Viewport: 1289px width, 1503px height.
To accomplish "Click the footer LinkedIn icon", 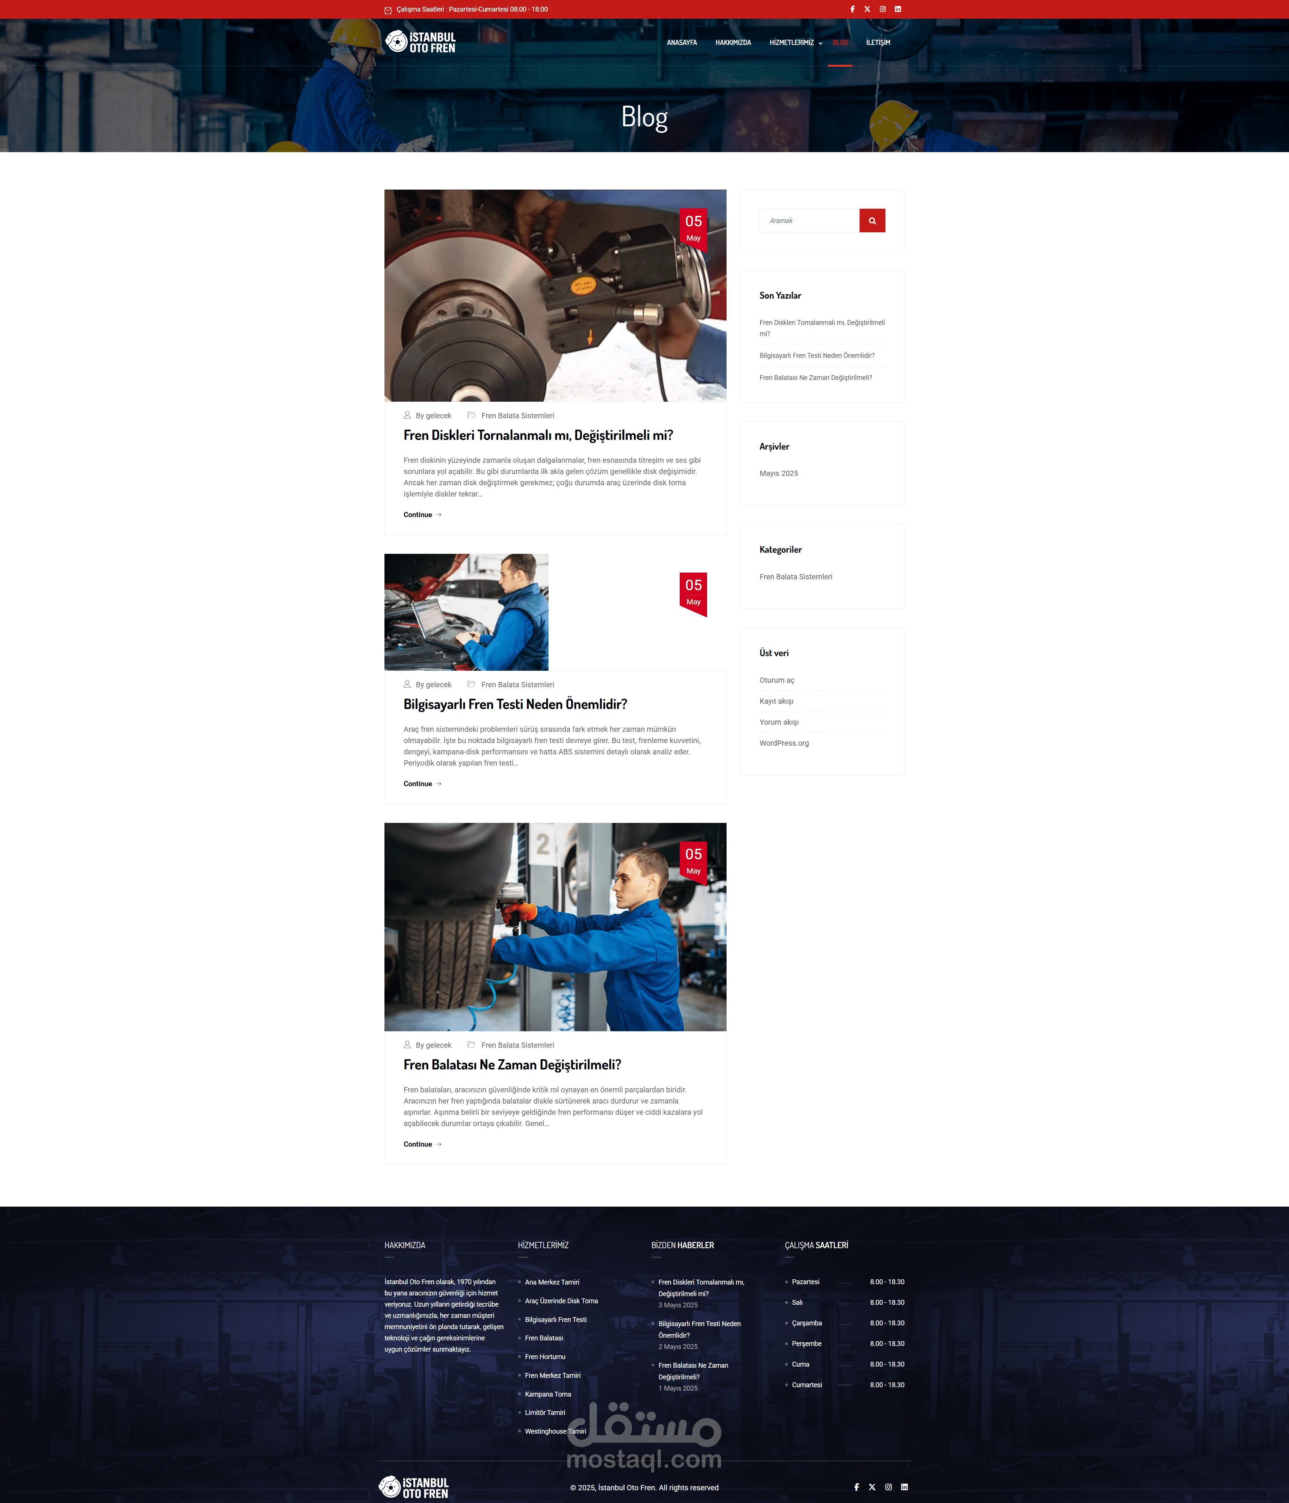I will pyautogui.click(x=904, y=1487).
